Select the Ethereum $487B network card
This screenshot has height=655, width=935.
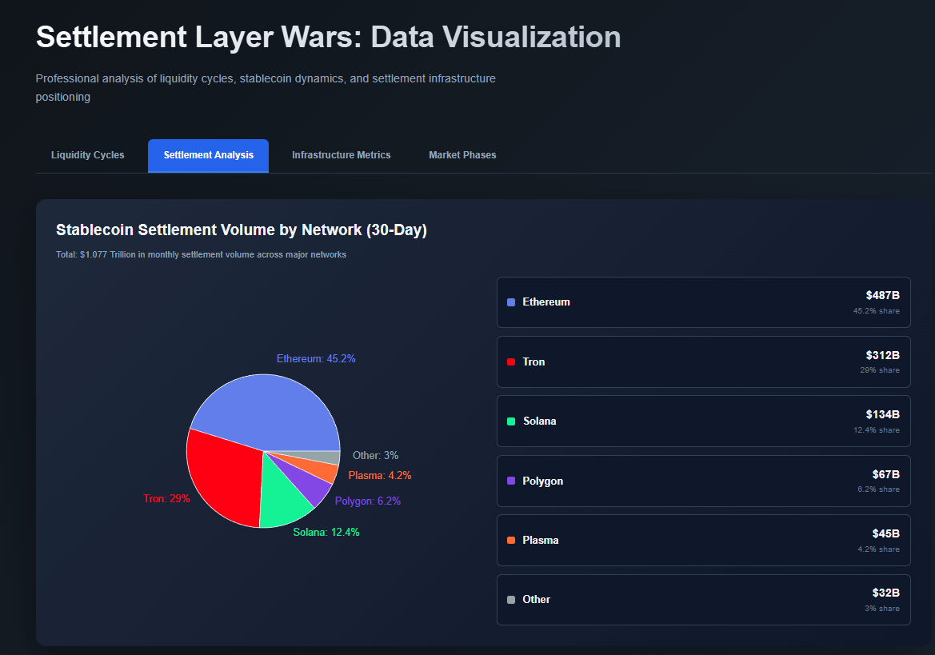(703, 302)
